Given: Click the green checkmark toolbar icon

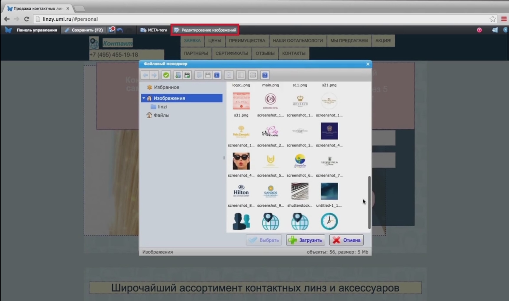Looking at the screenshot, I should click(166, 75).
